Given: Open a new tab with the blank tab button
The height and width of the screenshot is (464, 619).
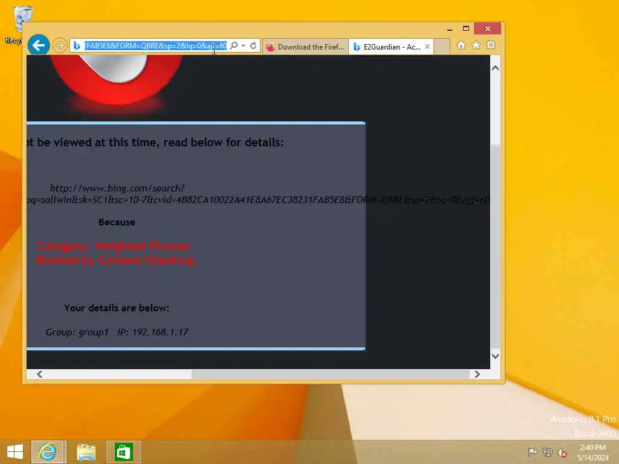Looking at the screenshot, I should tap(442, 47).
